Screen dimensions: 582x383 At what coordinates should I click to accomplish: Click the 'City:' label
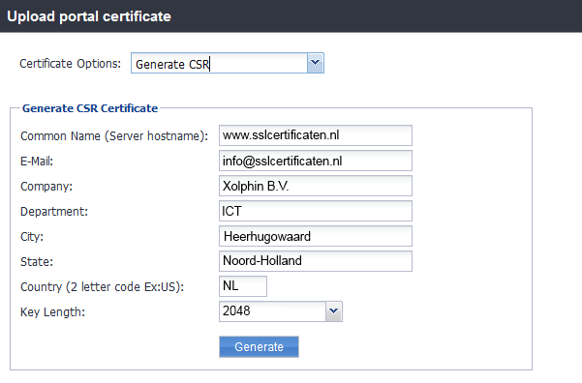(32, 237)
